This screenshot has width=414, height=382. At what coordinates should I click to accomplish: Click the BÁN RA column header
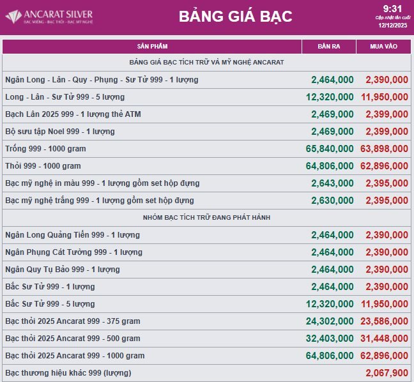(x=328, y=47)
